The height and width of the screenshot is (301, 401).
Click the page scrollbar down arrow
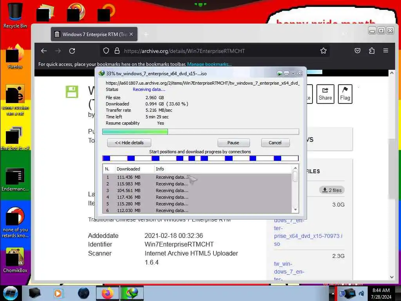click(x=392, y=277)
